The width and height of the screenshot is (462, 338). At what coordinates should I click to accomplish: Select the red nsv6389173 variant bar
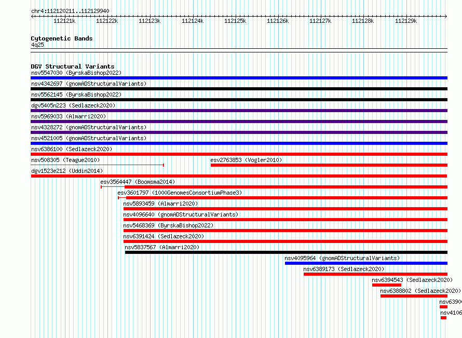click(x=376, y=274)
